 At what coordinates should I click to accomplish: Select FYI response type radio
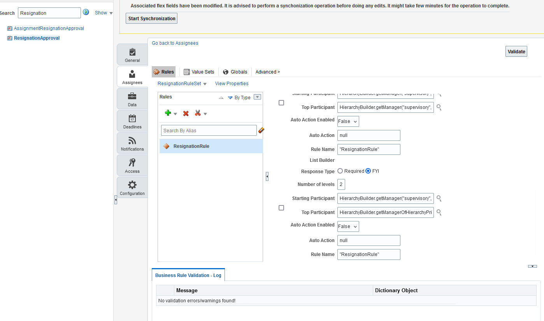pos(368,171)
